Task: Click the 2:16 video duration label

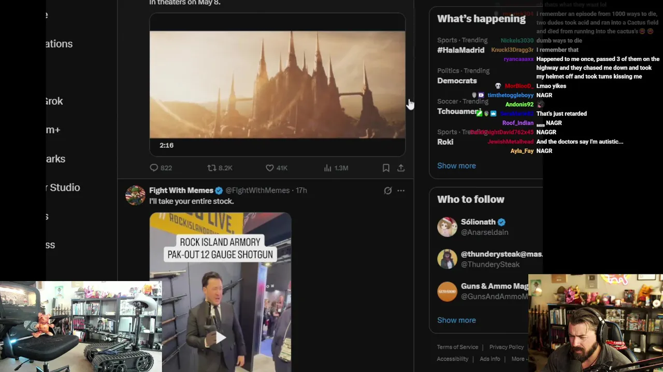Action: point(166,146)
